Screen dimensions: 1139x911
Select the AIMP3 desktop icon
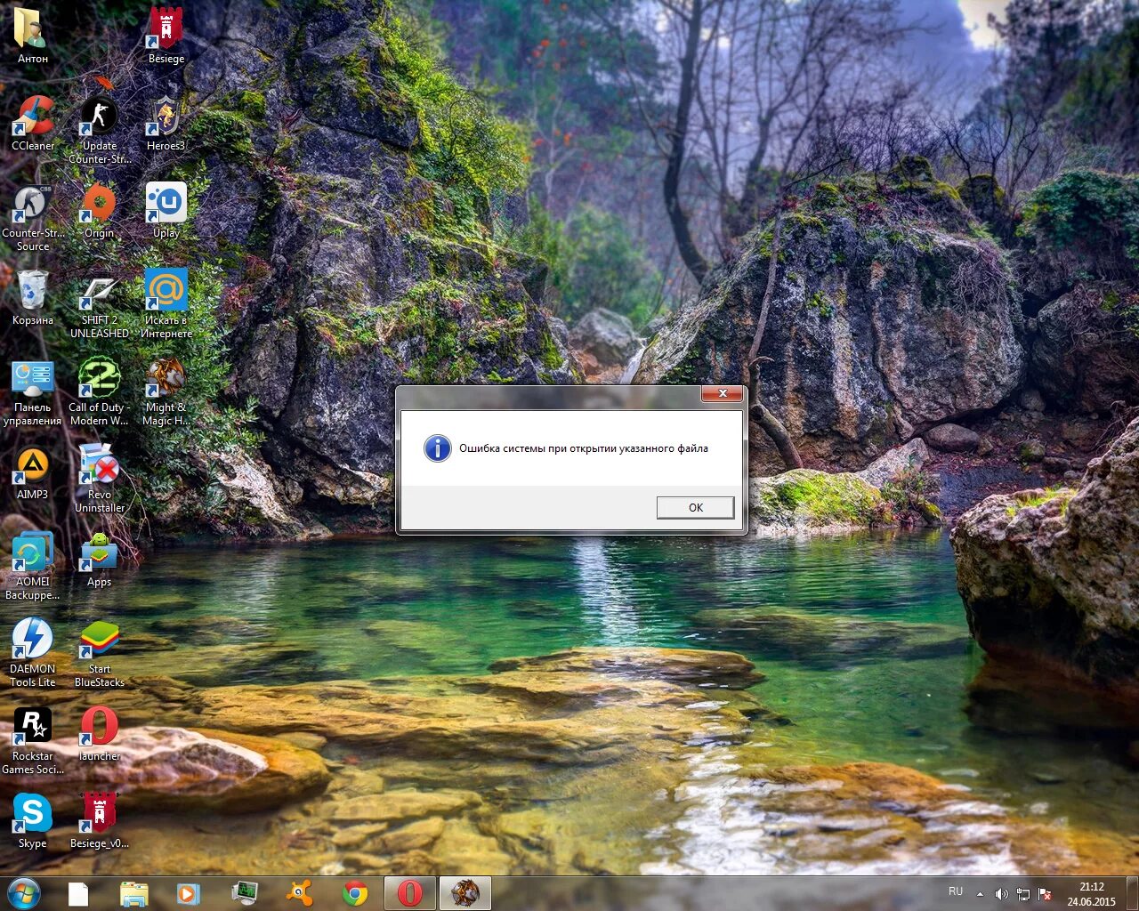pyautogui.click(x=33, y=472)
